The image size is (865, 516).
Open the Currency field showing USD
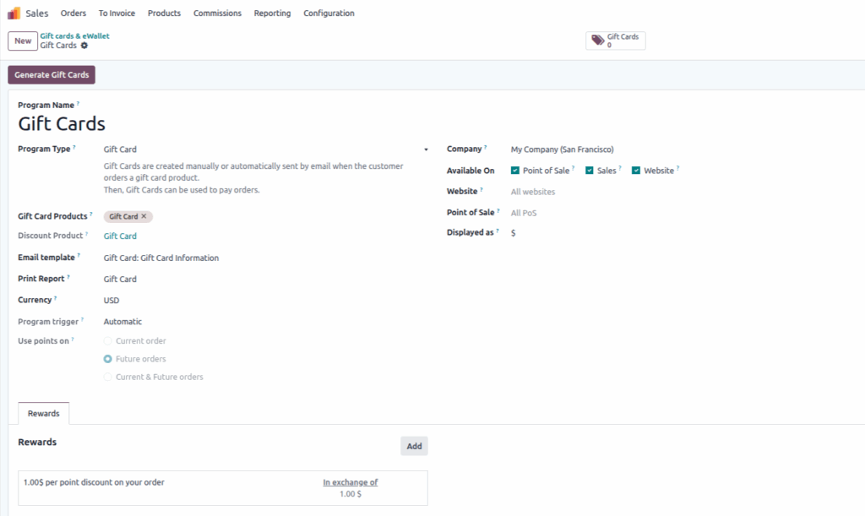click(x=265, y=301)
